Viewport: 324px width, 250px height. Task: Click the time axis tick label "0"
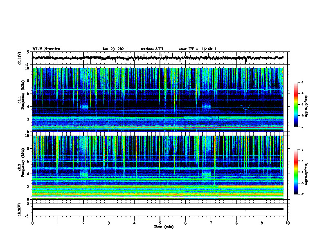tap(32, 223)
